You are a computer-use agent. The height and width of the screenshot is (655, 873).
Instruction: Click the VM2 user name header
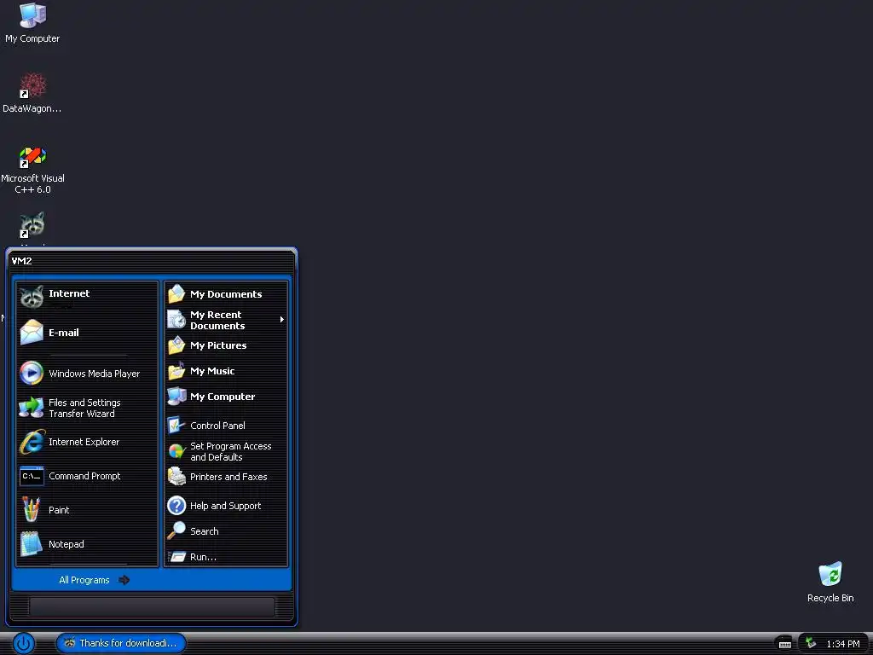click(21, 261)
